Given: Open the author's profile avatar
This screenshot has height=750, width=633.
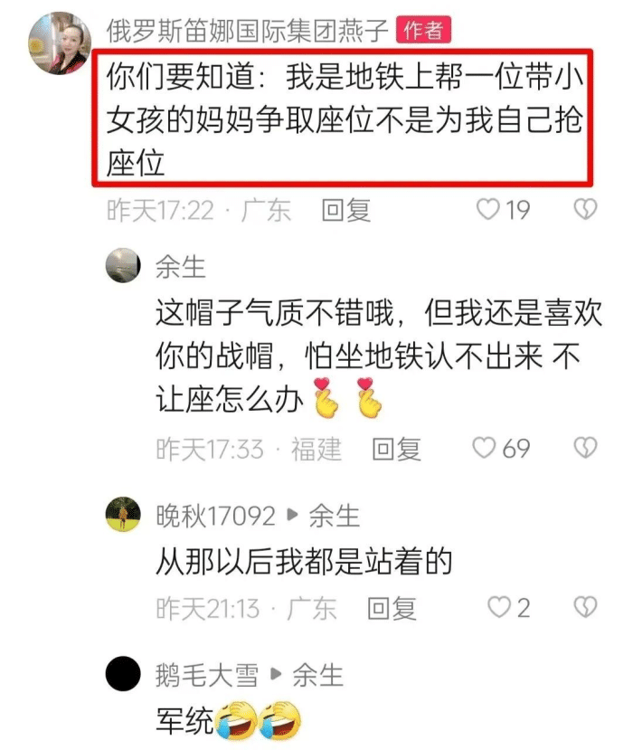Looking at the screenshot, I should pos(60,43).
